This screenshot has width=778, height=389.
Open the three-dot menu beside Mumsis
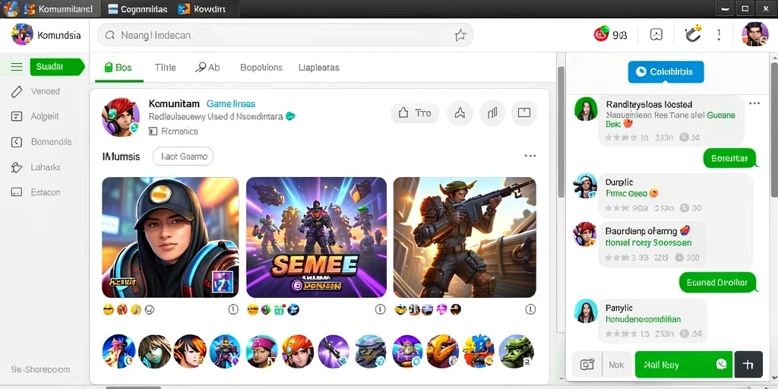(x=530, y=156)
